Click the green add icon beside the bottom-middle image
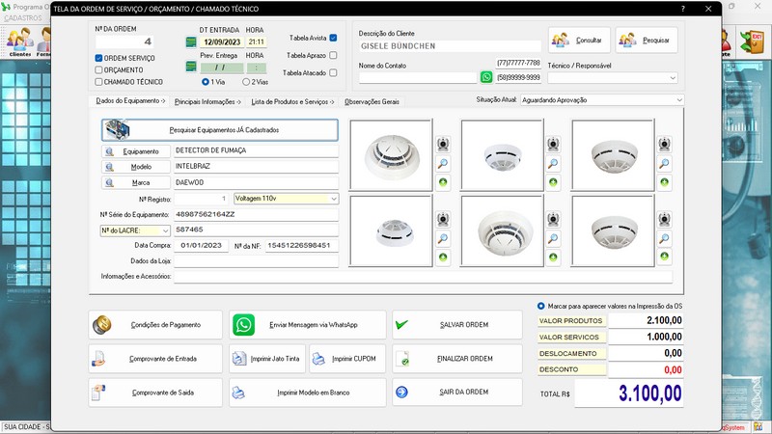 coord(554,257)
